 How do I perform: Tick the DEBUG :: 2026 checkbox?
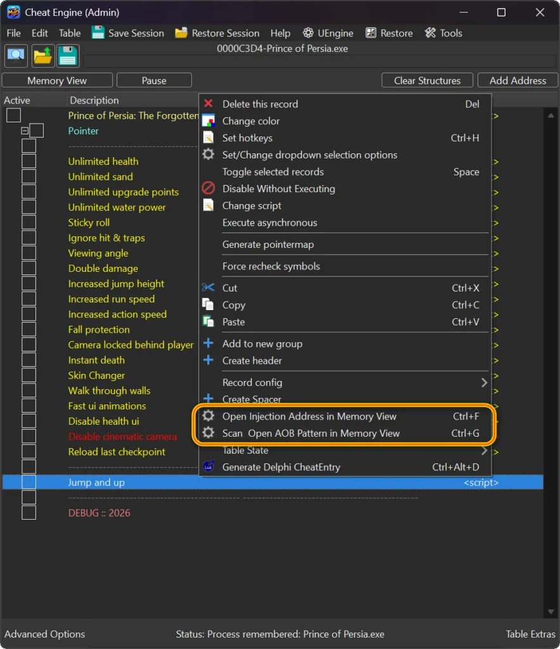29,513
